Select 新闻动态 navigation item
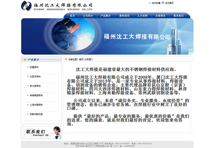 point(124,16)
